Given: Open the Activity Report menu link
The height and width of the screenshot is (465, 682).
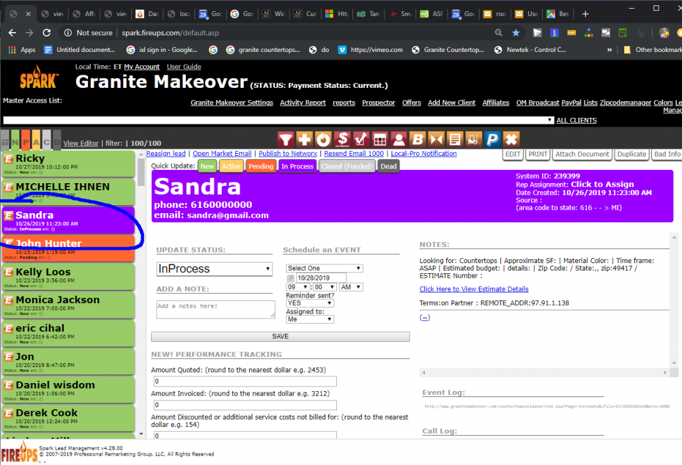Looking at the screenshot, I should 303,103.
